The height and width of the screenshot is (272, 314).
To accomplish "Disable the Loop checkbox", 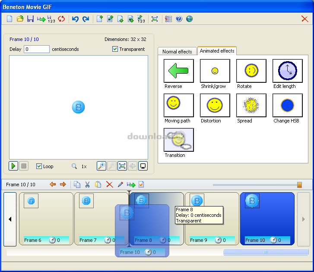I will coord(39,166).
